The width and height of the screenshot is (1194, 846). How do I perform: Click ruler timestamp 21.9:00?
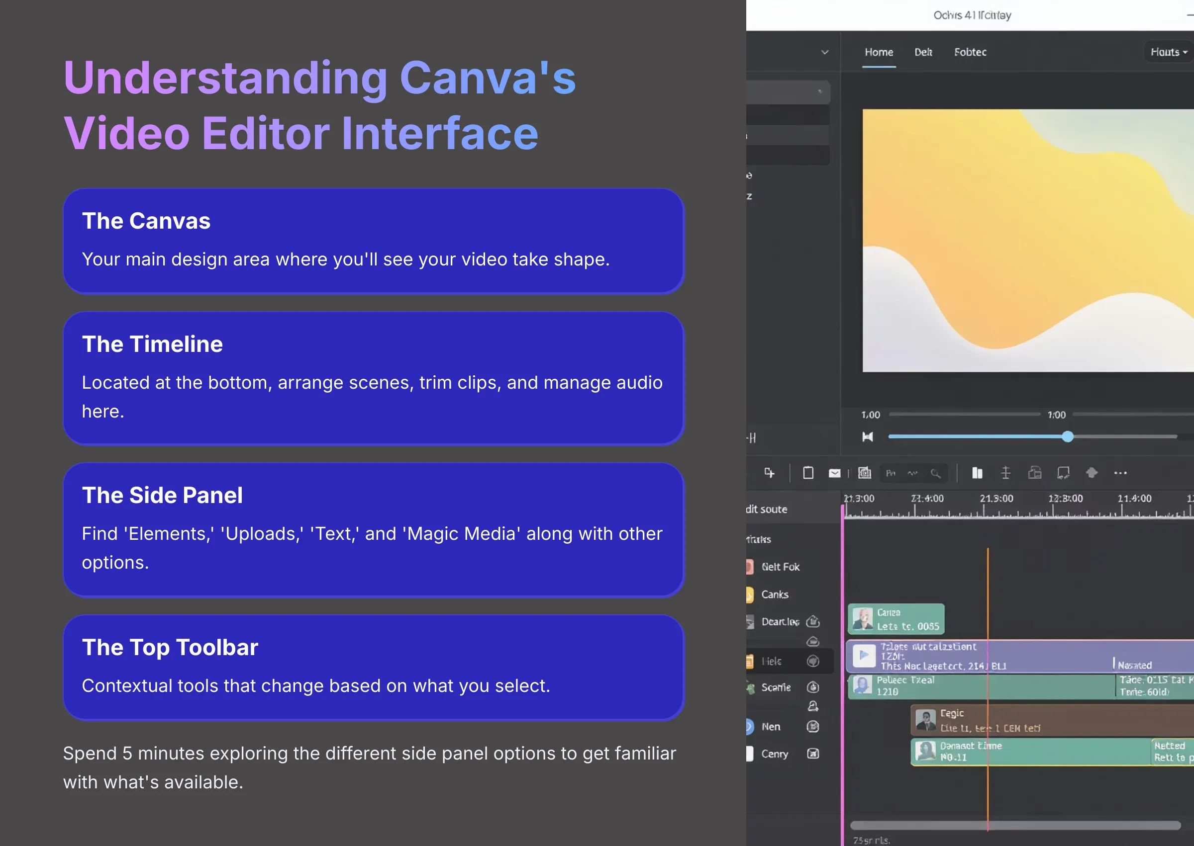point(996,499)
